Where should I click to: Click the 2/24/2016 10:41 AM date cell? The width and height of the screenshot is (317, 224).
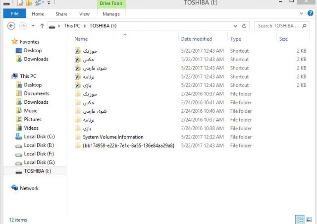tap(203, 103)
